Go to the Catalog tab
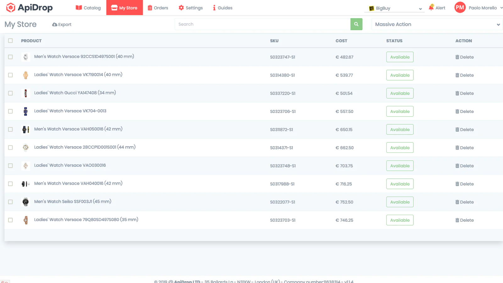This screenshot has width=503, height=283. [88, 8]
